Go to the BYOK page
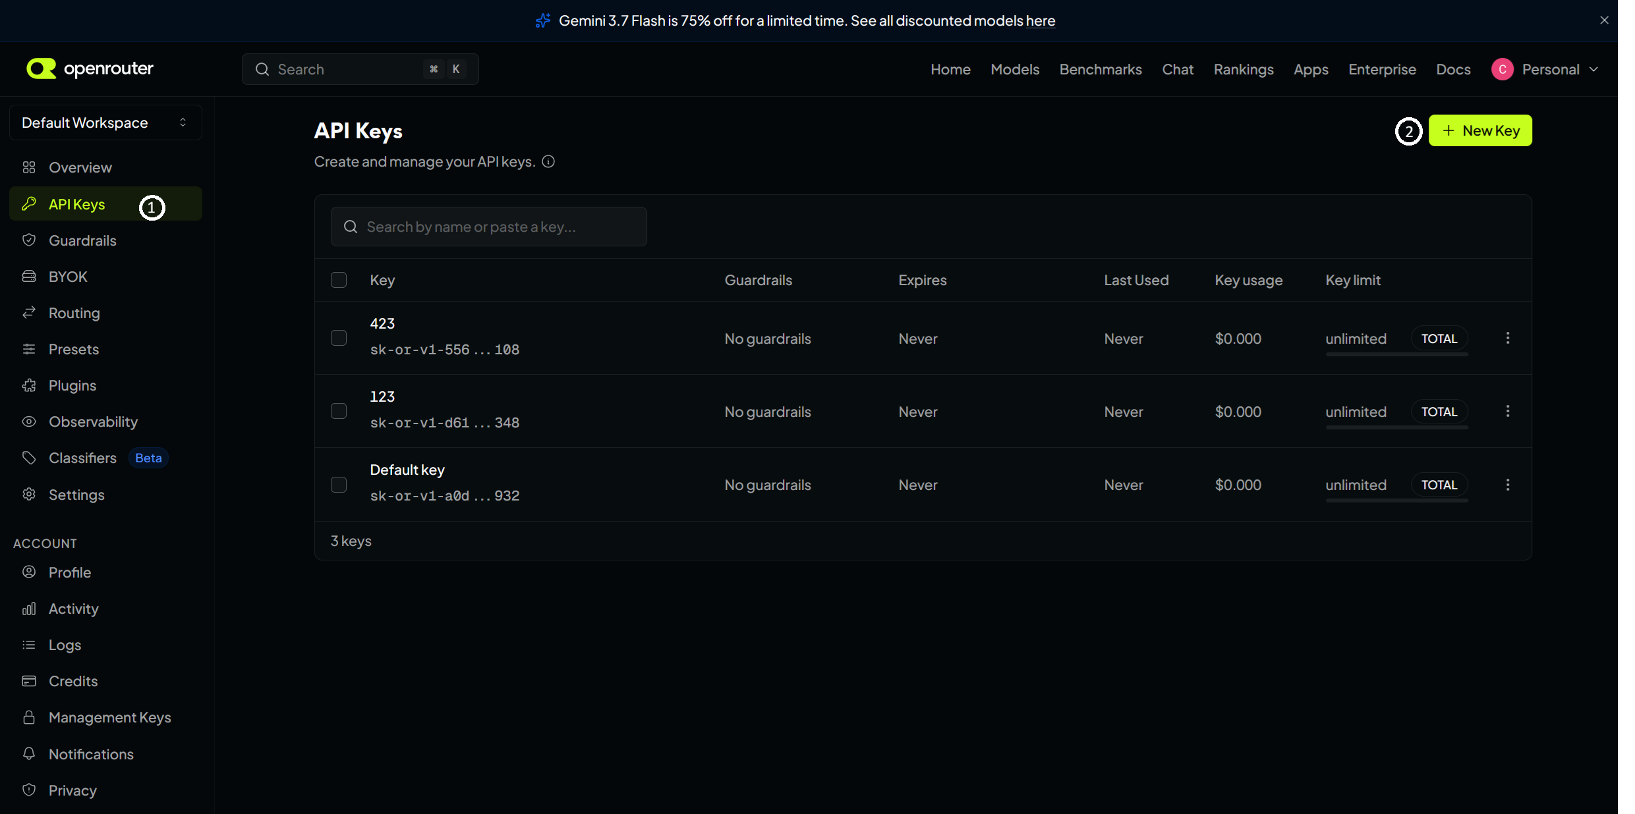The width and height of the screenshot is (1635, 814). point(105,277)
